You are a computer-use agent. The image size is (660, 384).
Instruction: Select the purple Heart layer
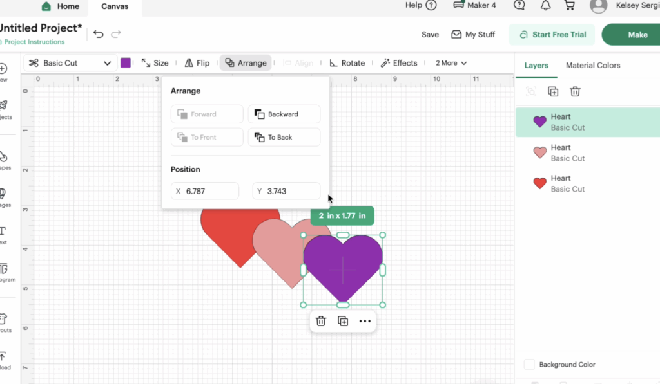[x=588, y=122]
